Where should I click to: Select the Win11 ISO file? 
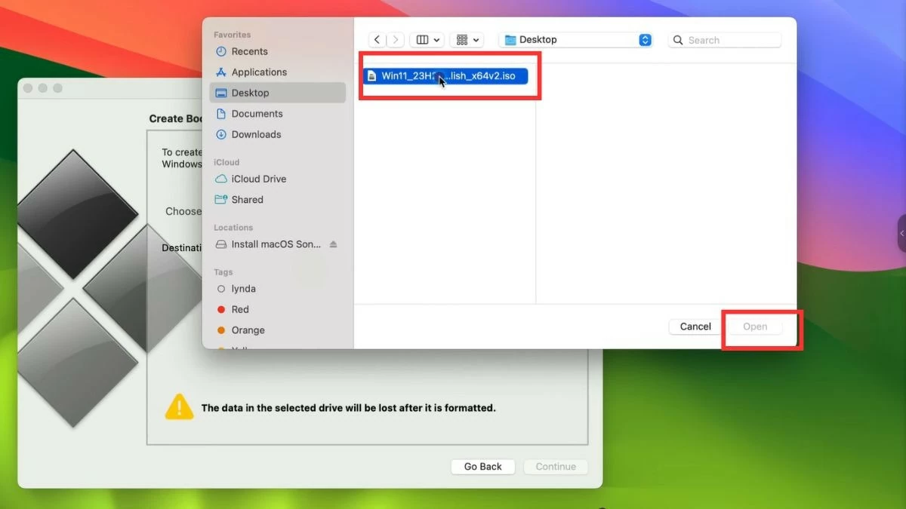(447, 75)
